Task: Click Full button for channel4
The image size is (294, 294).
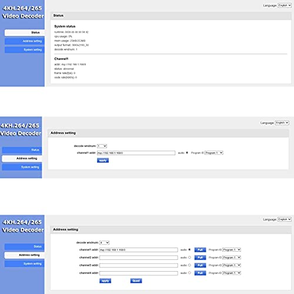Action: point(200,273)
